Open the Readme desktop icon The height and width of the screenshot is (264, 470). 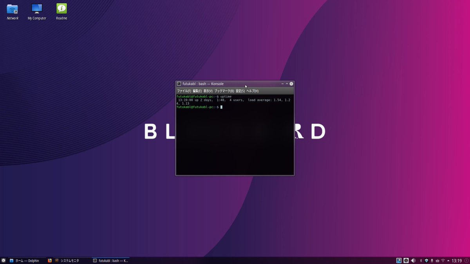[x=61, y=12]
